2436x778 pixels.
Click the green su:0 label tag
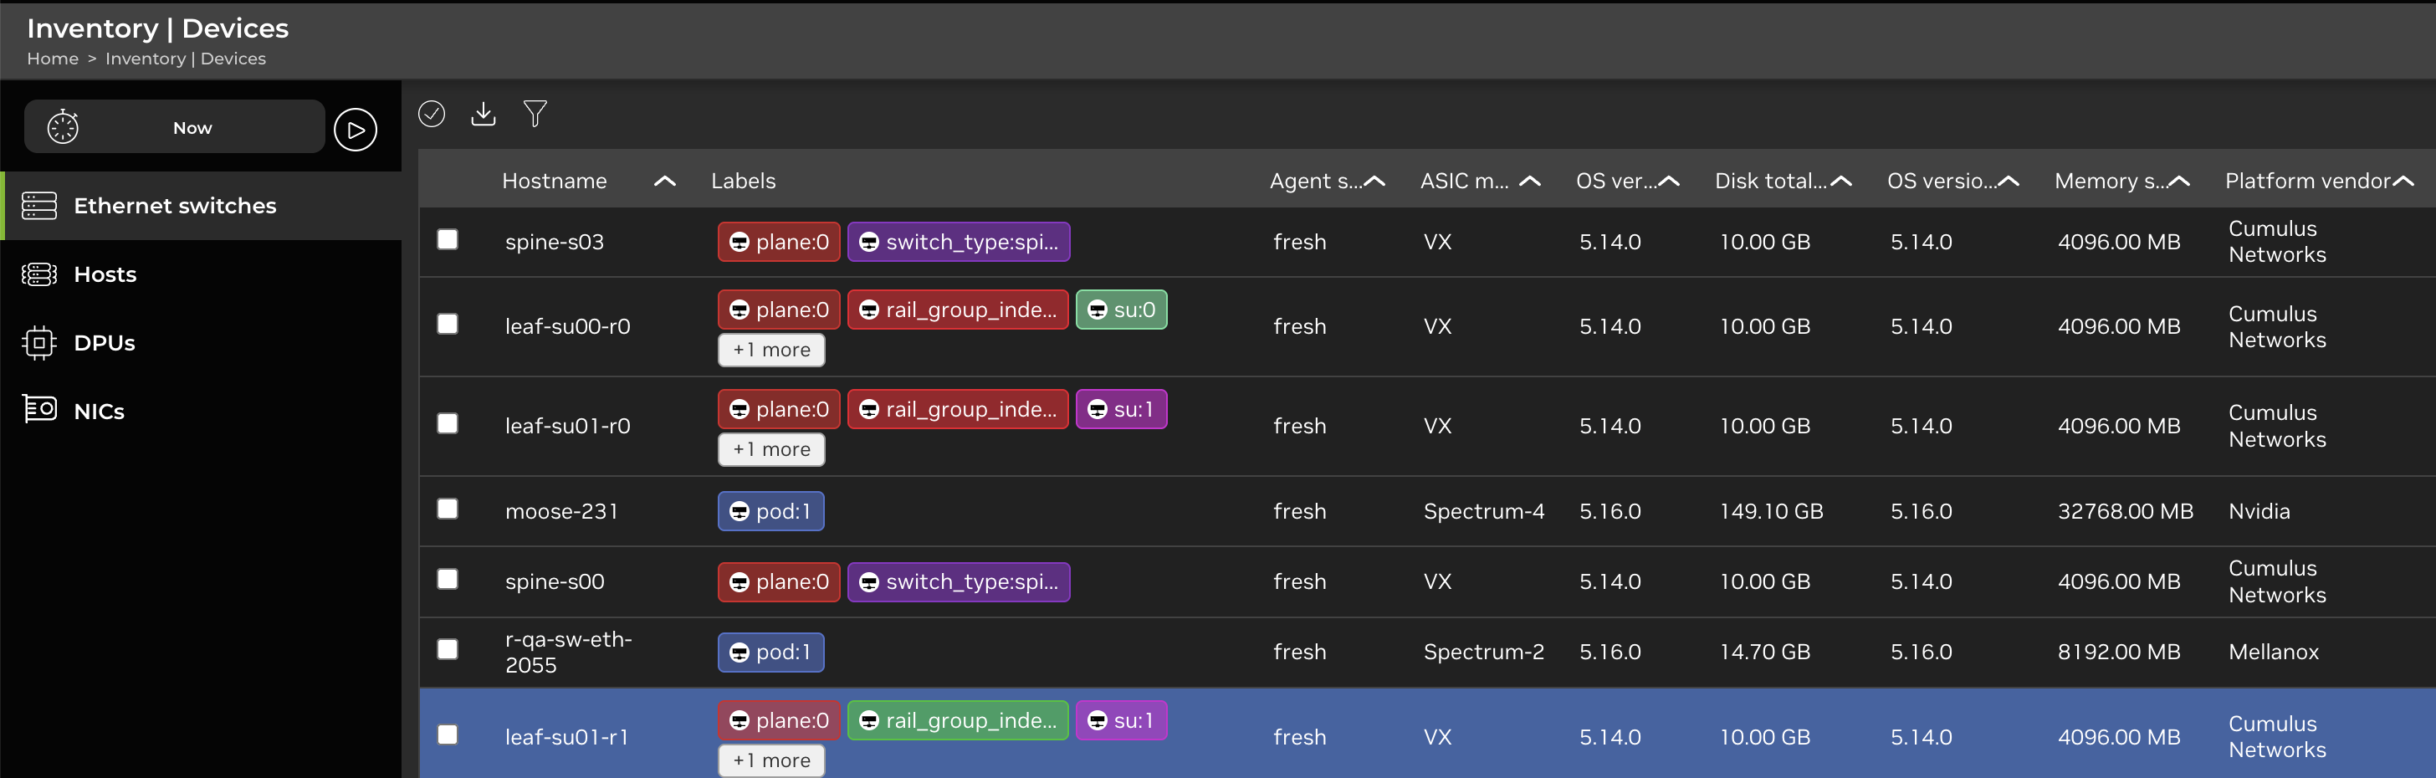pyautogui.click(x=1121, y=310)
